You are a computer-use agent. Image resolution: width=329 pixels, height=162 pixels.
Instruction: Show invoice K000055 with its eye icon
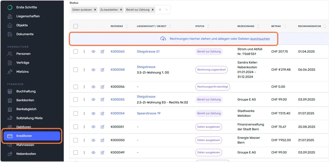coord(93,100)
